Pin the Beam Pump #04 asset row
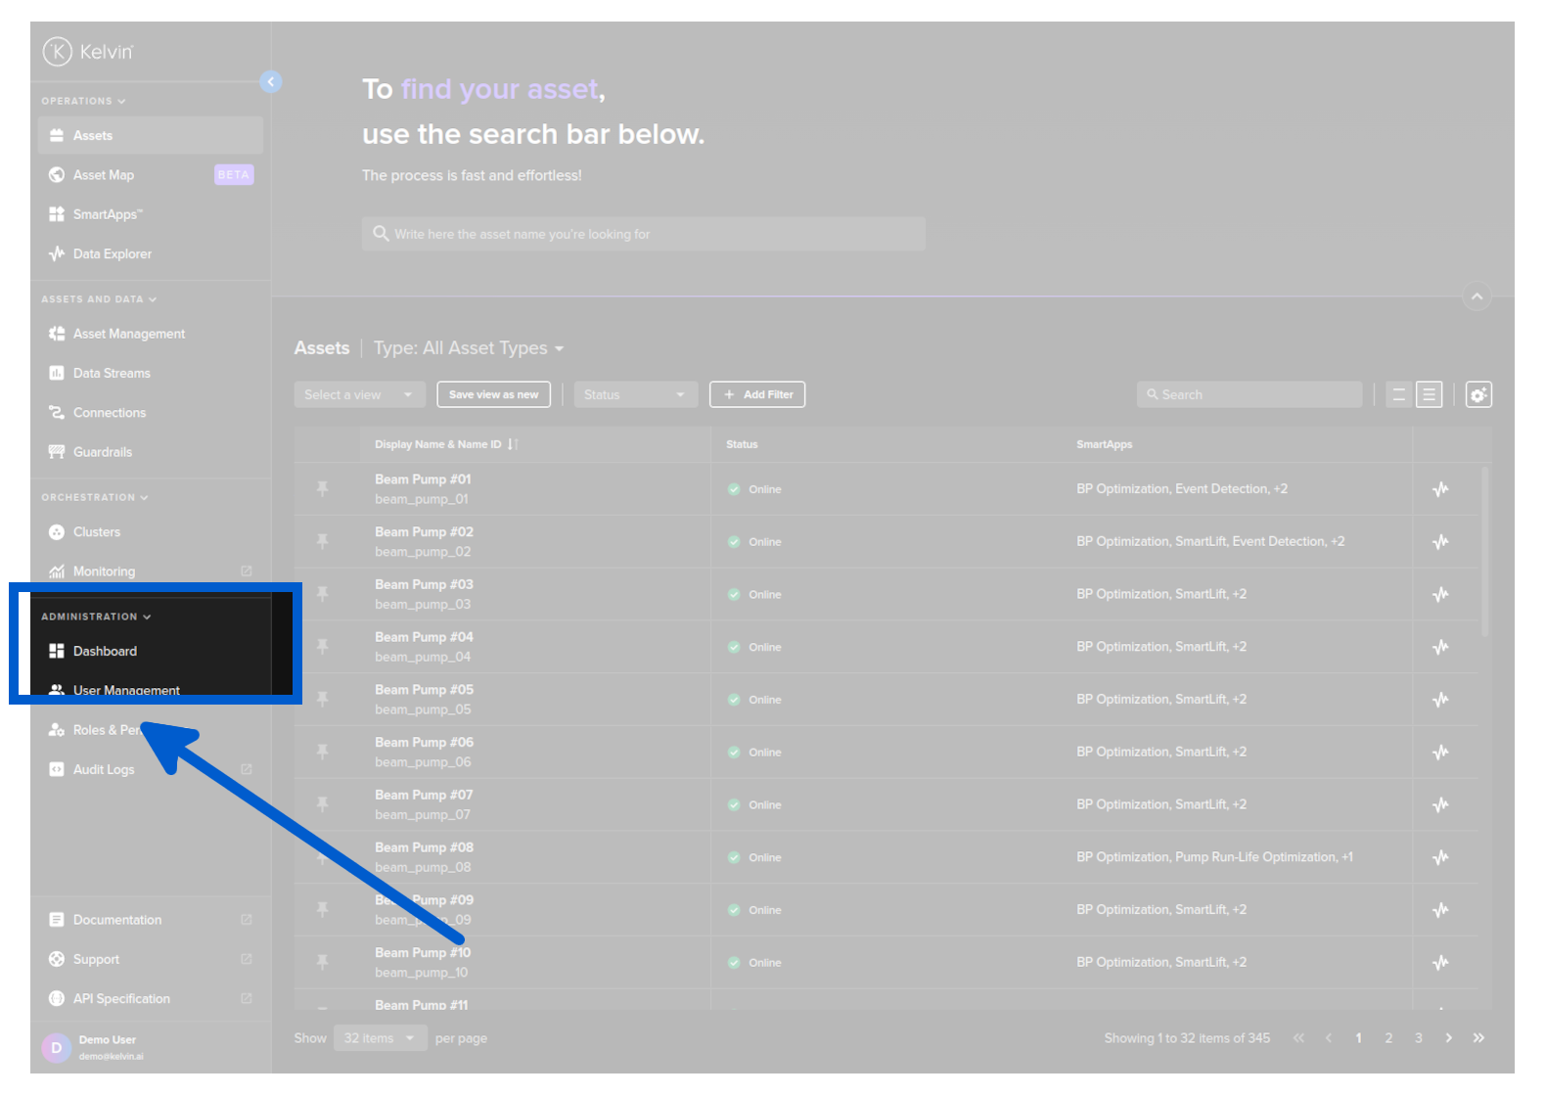The image size is (1546, 1096). coord(322,647)
